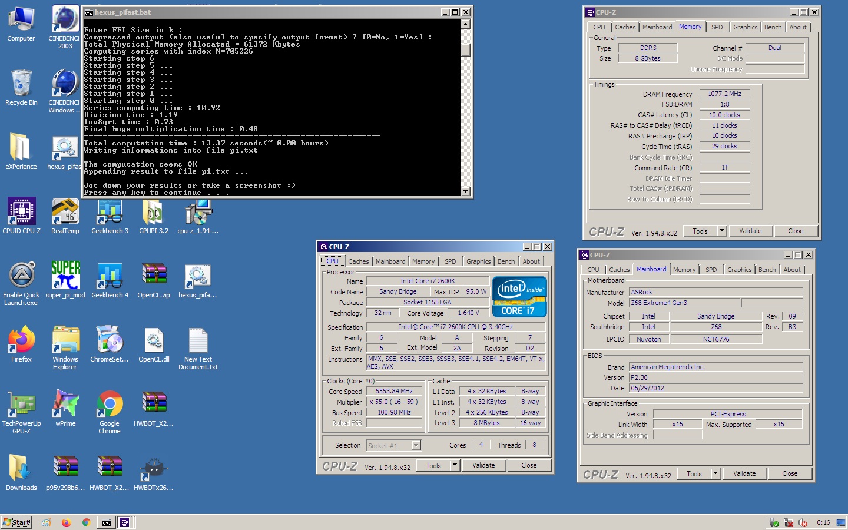The image size is (848, 530).
Task: Open the GPUPI 3.2 desktop icon
Action: [x=154, y=217]
